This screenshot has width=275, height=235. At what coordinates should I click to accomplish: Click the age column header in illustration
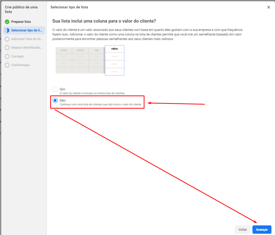click(x=97, y=50)
